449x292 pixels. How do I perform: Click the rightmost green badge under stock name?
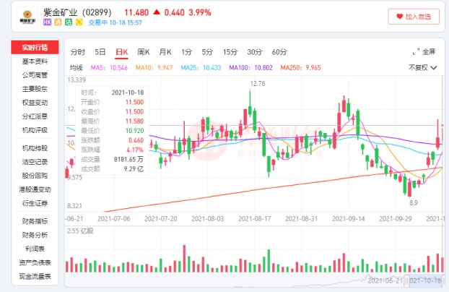[79, 23]
